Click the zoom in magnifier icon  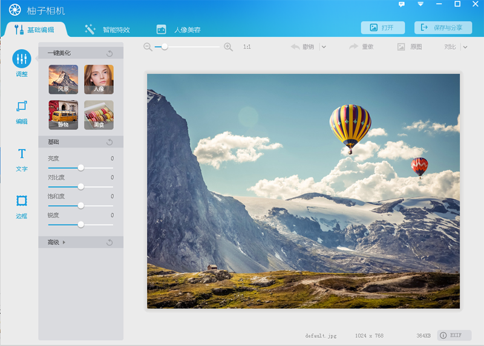tap(228, 47)
